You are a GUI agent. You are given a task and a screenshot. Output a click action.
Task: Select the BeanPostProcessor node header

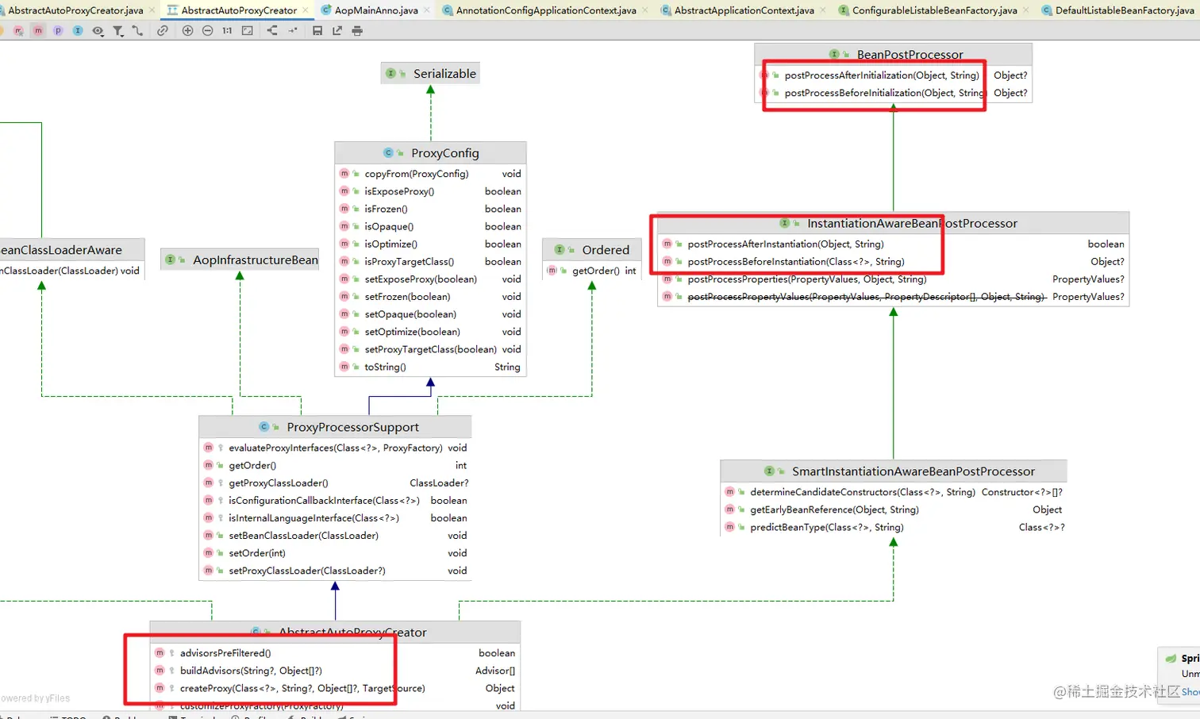894,54
